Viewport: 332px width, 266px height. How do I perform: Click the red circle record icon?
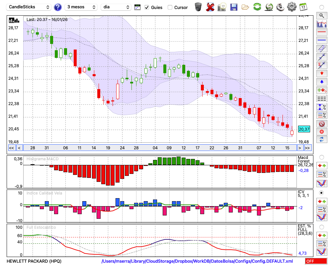tap(321, 132)
